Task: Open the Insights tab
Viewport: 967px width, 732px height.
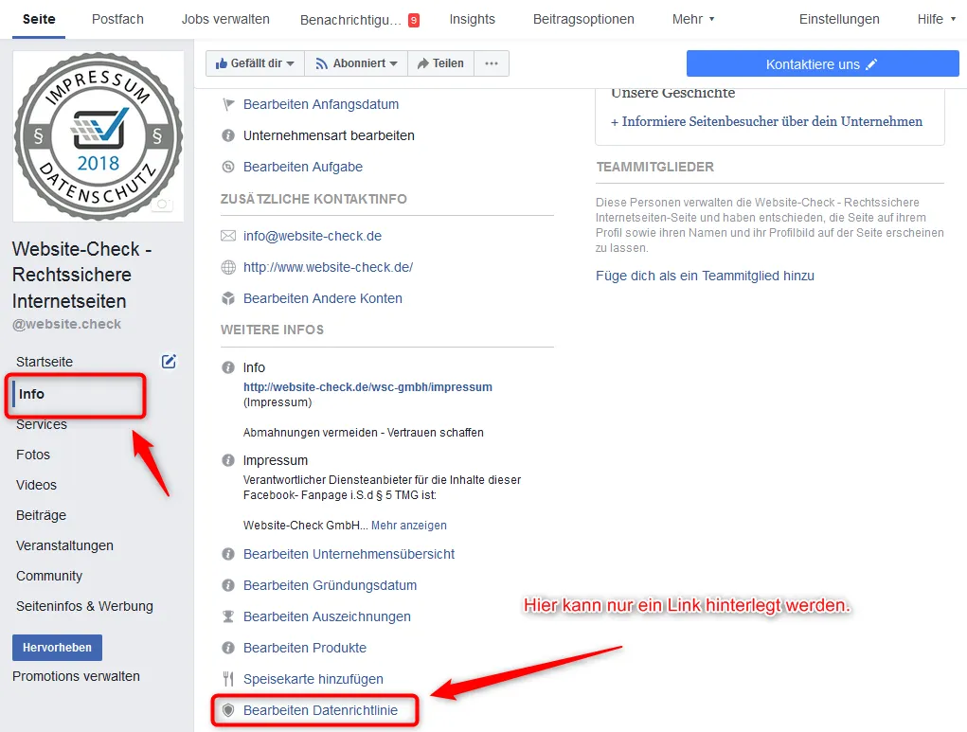Action: [472, 18]
